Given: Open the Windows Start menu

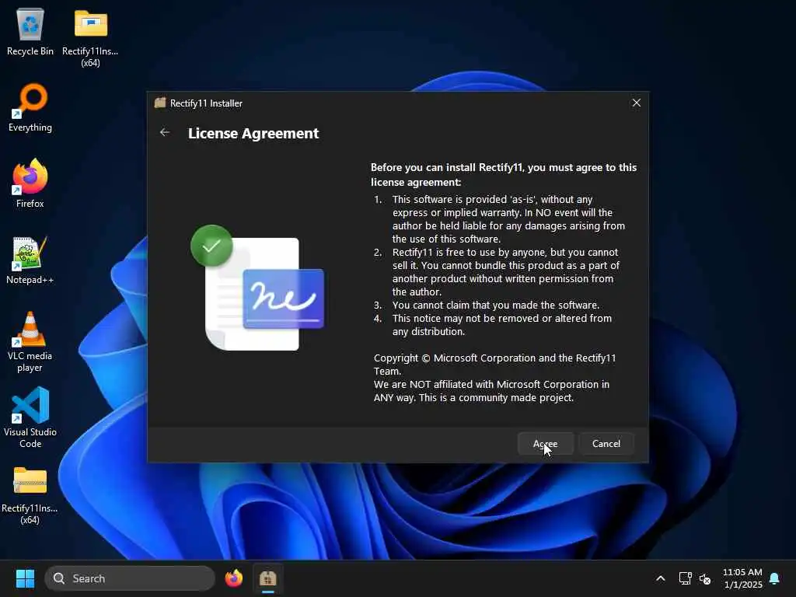Looking at the screenshot, I should [x=25, y=578].
